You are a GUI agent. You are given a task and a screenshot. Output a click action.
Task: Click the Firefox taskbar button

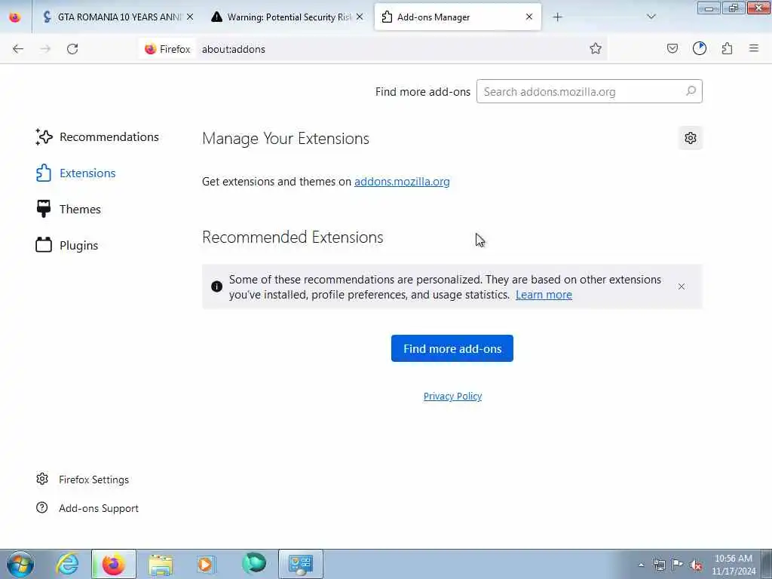[x=113, y=564]
